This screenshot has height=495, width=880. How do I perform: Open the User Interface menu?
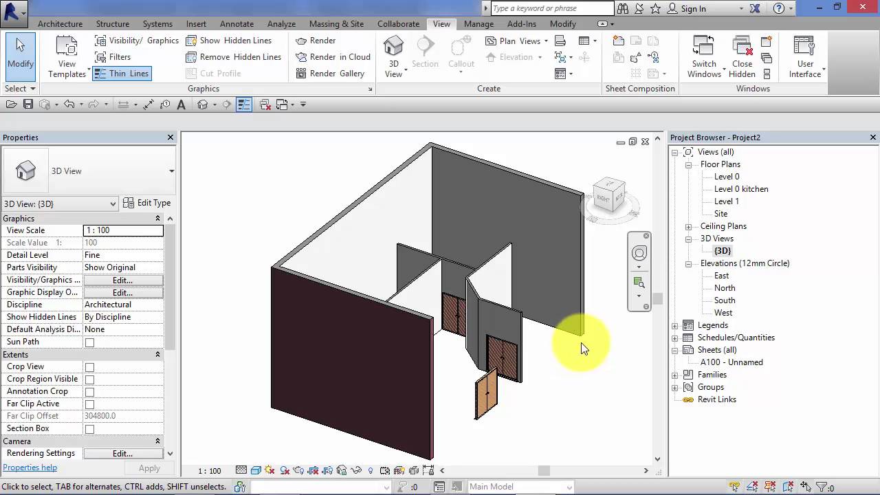[x=806, y=56]
